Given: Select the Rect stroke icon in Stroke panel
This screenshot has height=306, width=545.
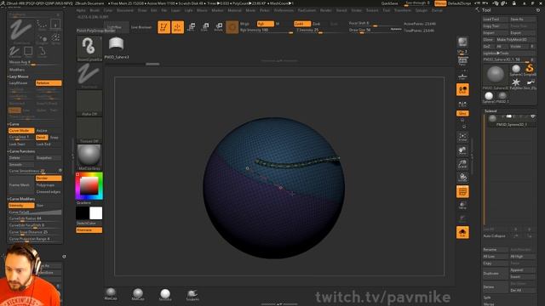Looking at the screenshot, I should click(x=28, y=52).
